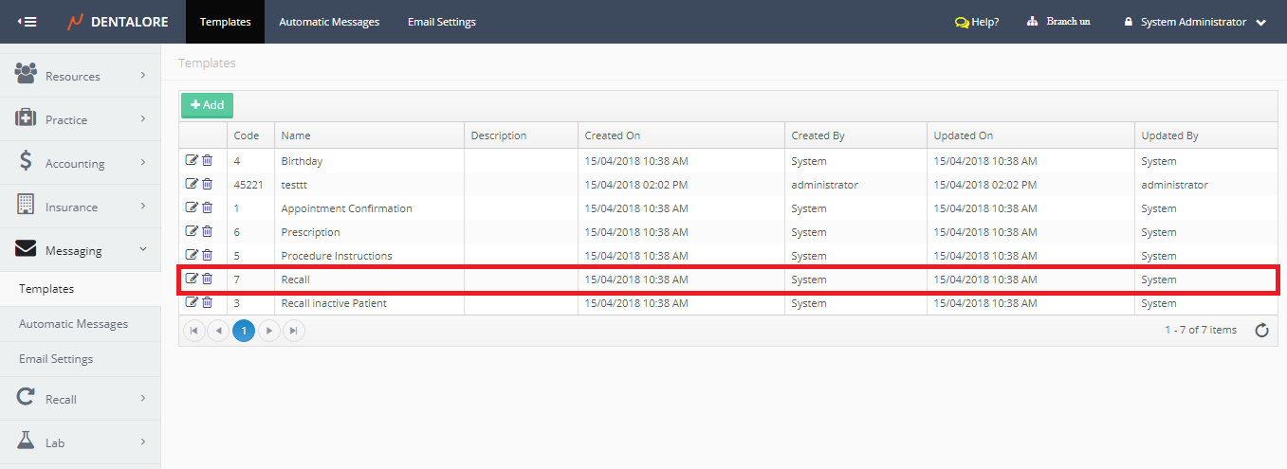Collapse the Messaging sidebar section

[80, 250]
